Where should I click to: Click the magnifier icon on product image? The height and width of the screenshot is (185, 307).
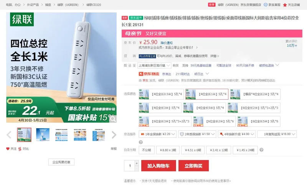(113, 119)
